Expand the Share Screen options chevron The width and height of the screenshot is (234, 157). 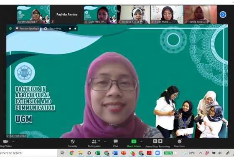pos(141,142)
